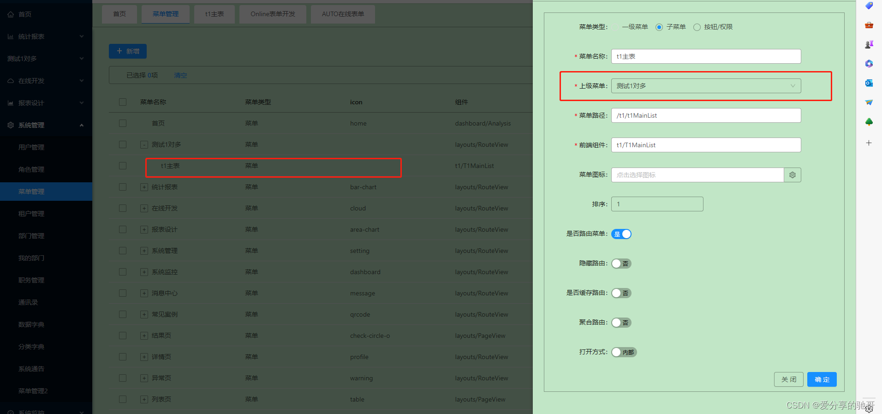Click the 新增 button
Image resolution: width=882 pixels, height=414 pixels.
click(x=128, y=51)
